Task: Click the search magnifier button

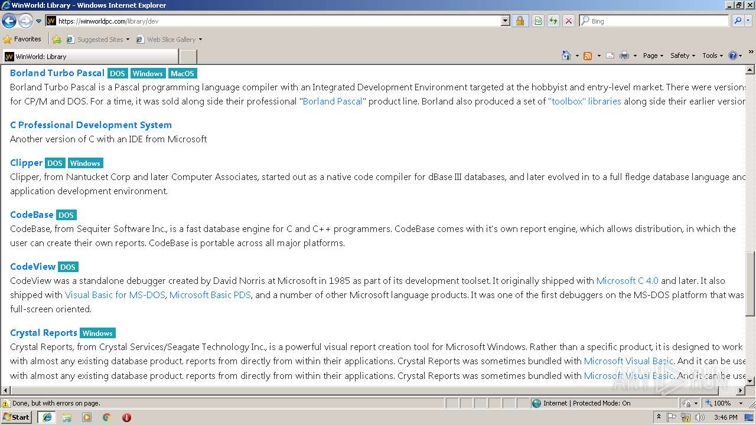Action: click(x=737, y=21)
